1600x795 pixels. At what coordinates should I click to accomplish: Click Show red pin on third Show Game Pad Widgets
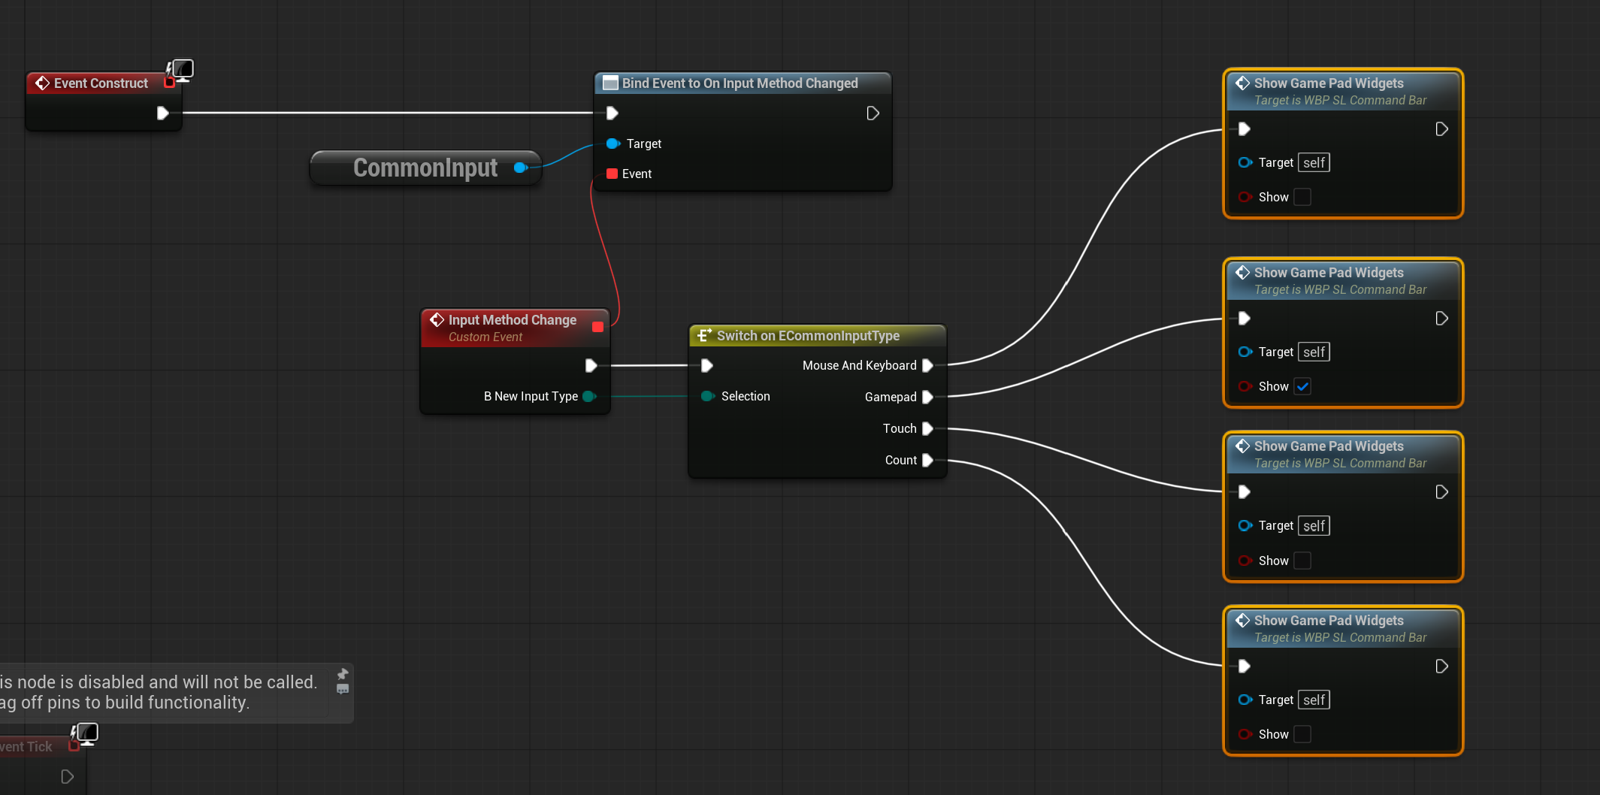[1245, 561]
